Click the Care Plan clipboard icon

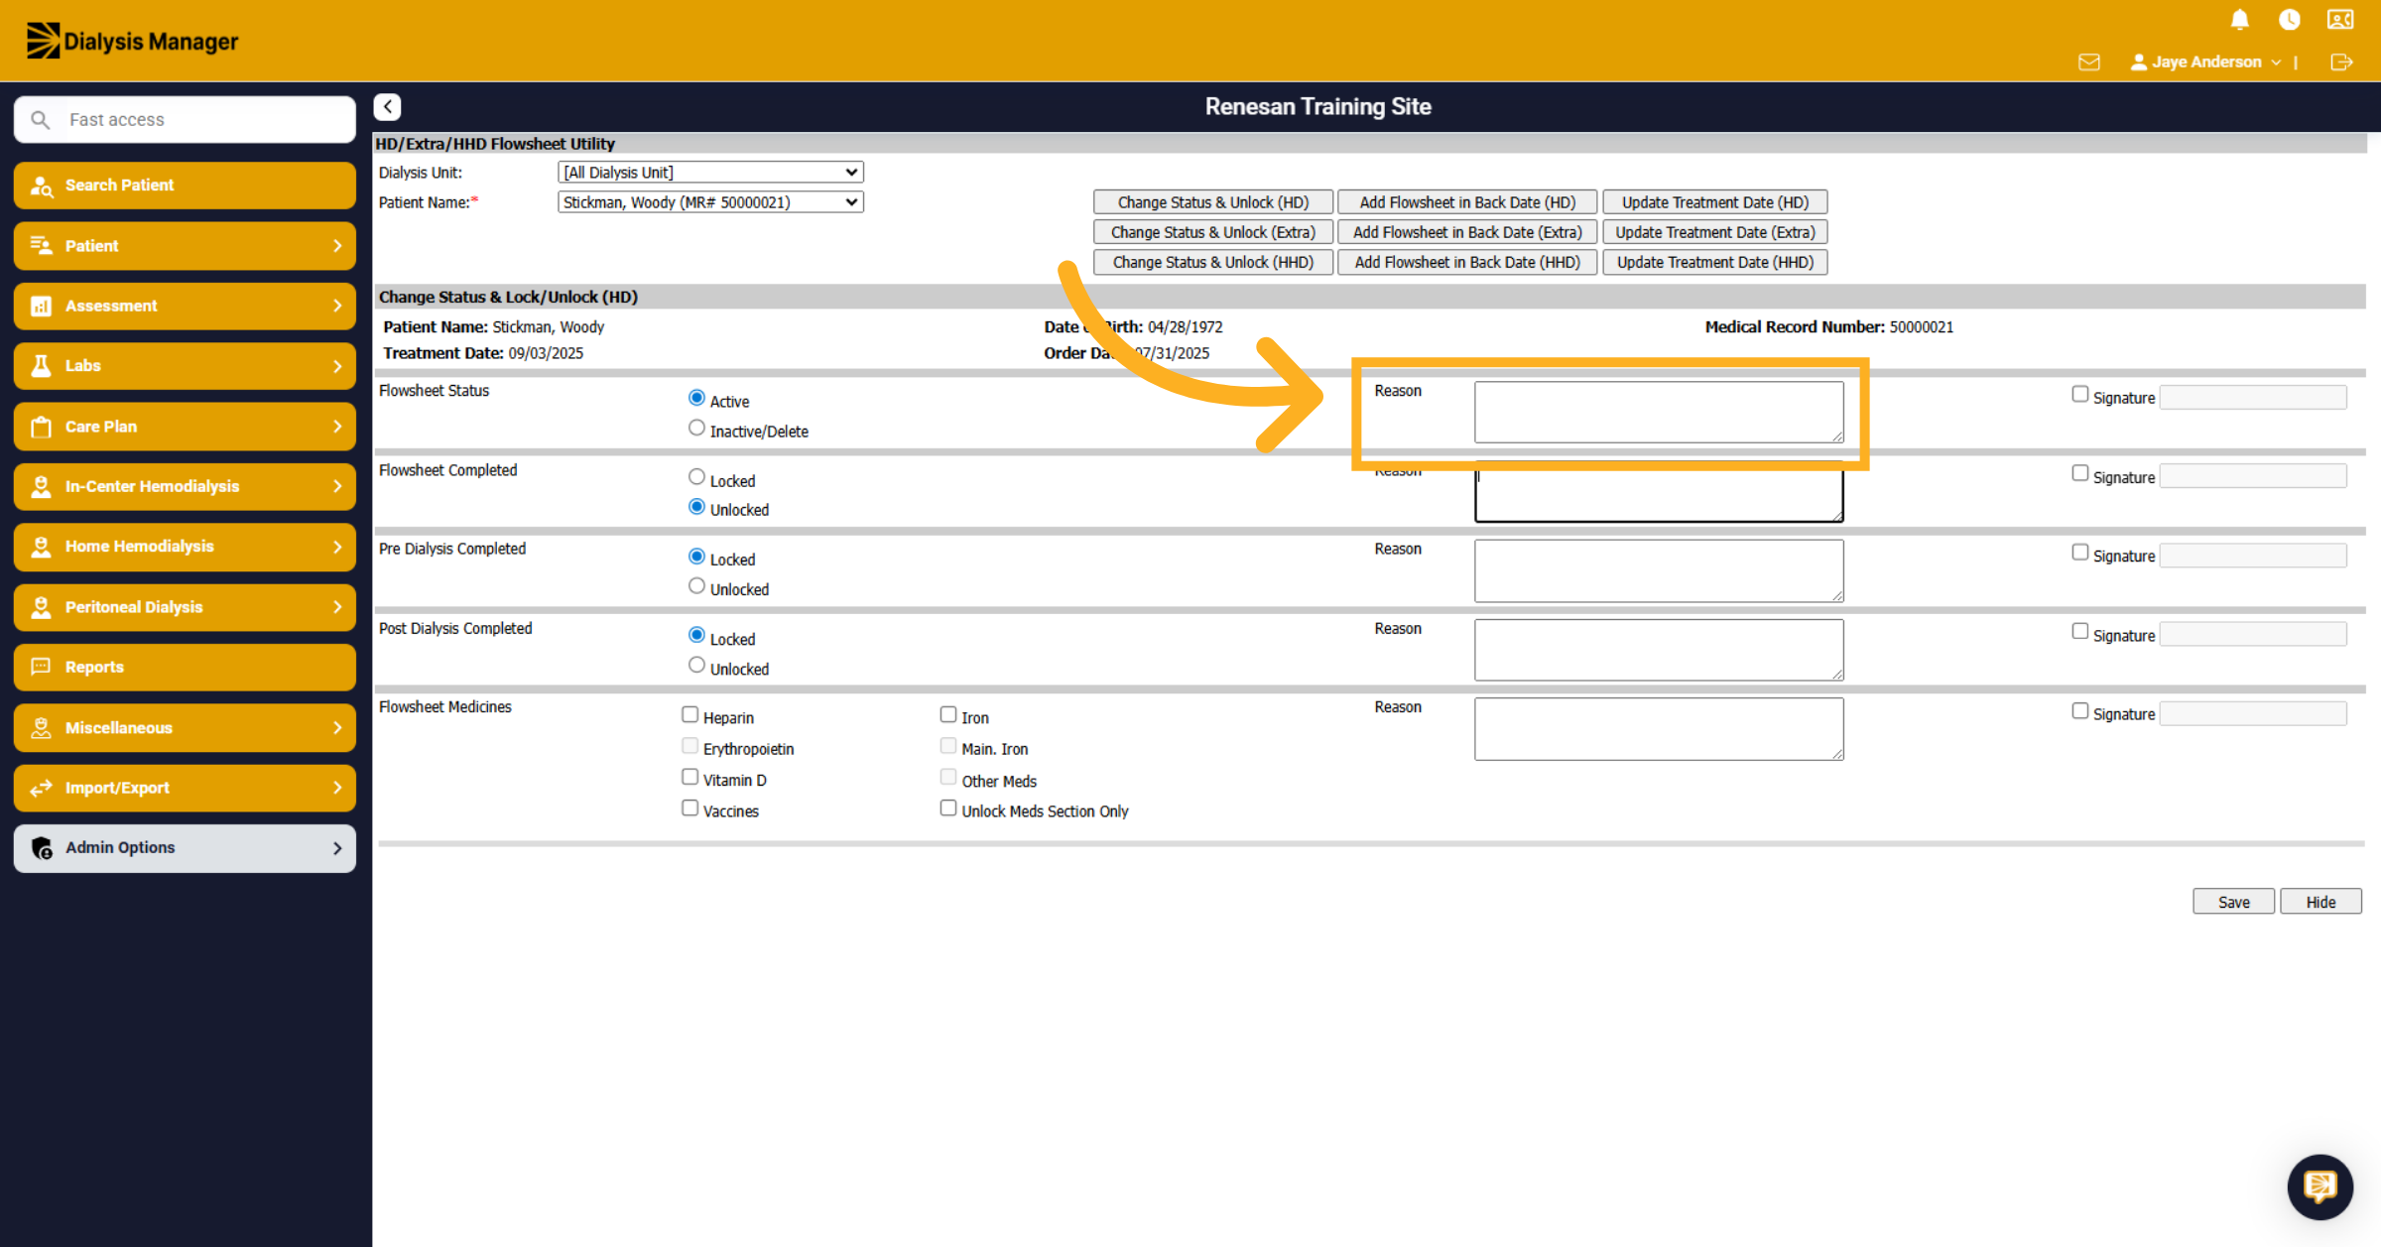[x=41, y=427]
